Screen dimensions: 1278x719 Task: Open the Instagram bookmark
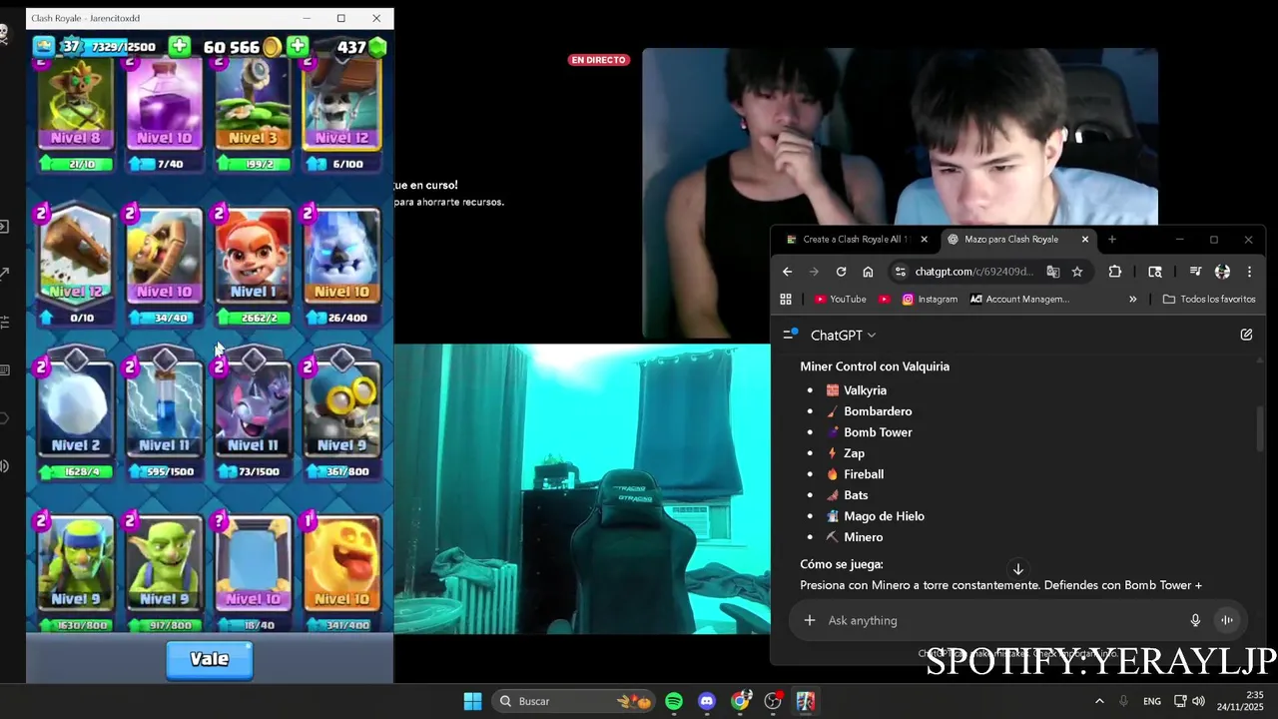pos(930,299)
